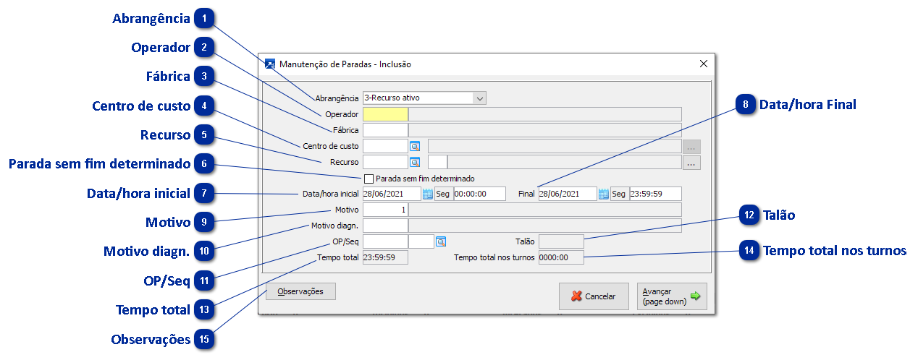Click the window title bar app icon
918x360 pixels.
click(x=270, y=64)
